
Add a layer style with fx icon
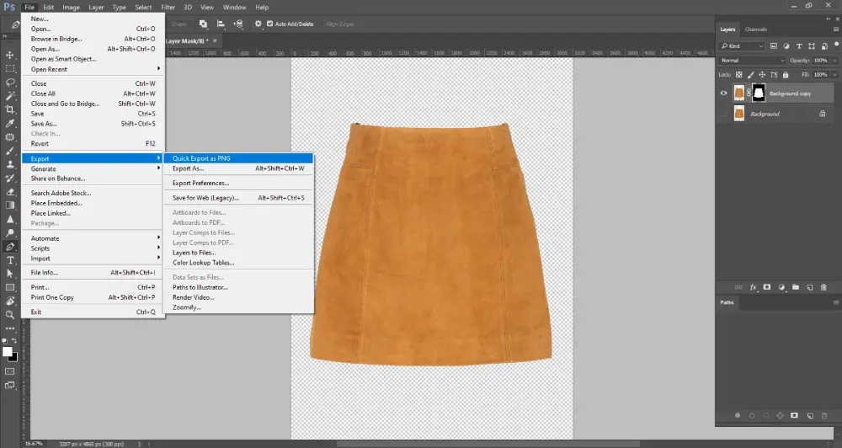pos(753,287)
